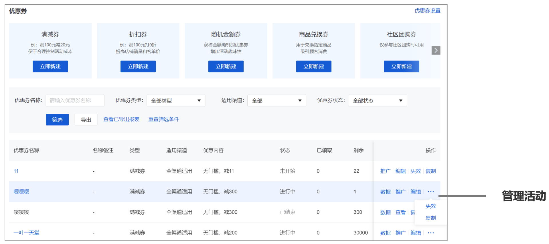Click 编辑 in the 一叶一天堂 row
The height and width of the screenshot is (244, 549).
(x=416, y=233)
